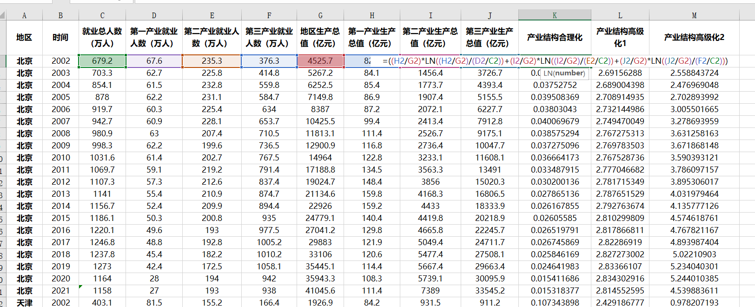Click the LN(number) formula tooltip

(x=564, y=73)
